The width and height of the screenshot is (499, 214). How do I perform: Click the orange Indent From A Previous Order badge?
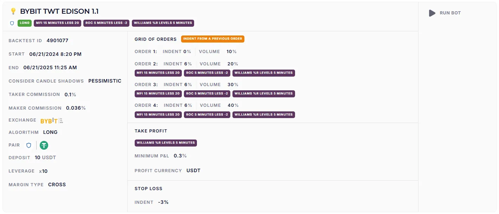tap(212, 39)
